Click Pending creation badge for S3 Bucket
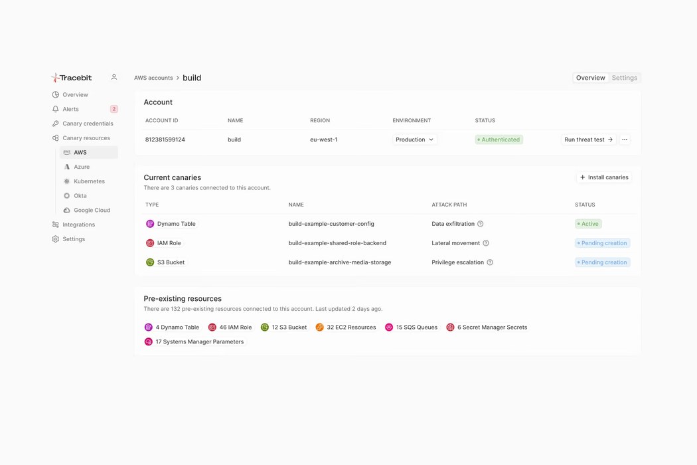Viewport: 697px width, 465px height. coord(602,262)
